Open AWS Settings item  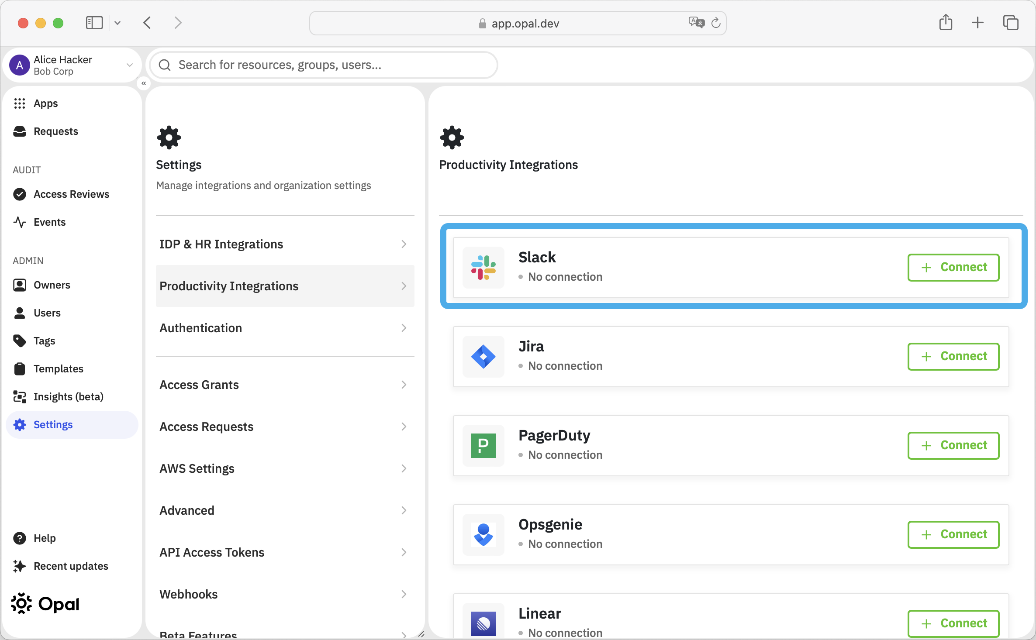pyautogui.click(x=285, y=468)
